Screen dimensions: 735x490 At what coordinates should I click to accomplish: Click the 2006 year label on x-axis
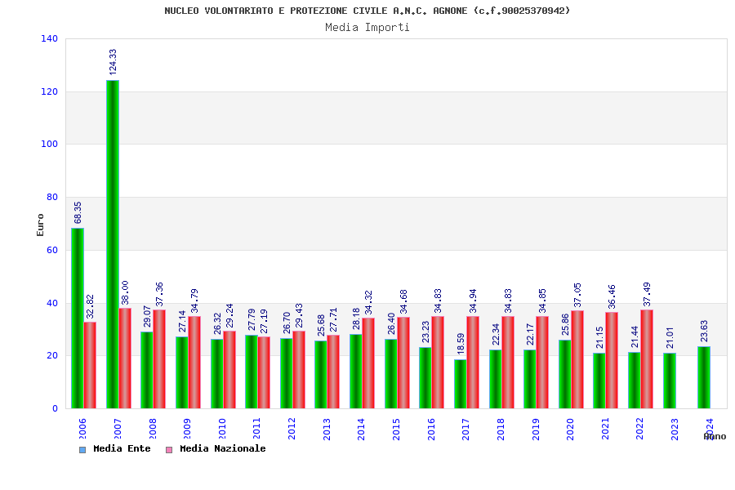pos(82,429)
